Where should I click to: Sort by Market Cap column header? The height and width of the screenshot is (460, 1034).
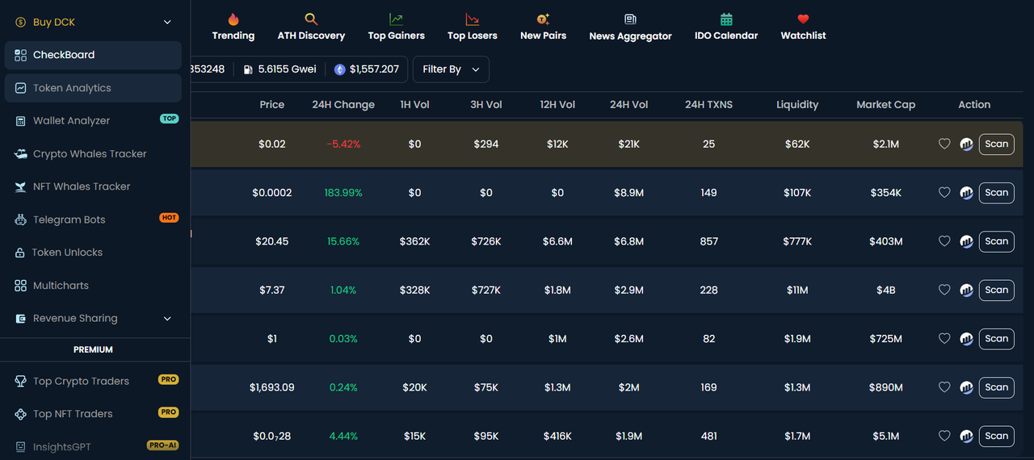tap(885, 105)
